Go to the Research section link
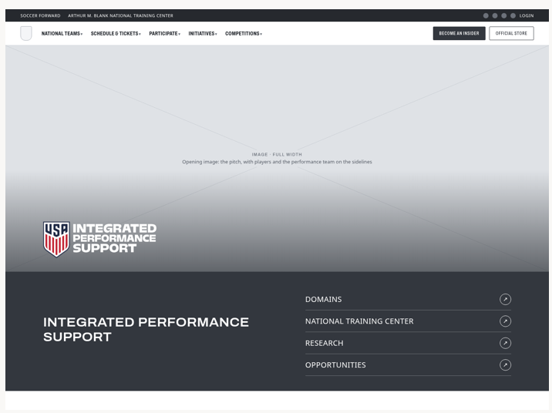 coord(408,343)
